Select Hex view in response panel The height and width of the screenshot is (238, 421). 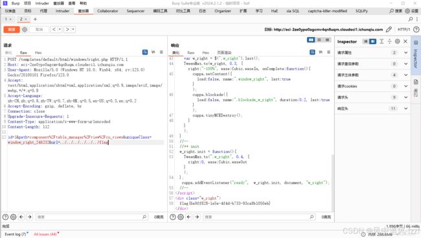(x=206, y=53)
